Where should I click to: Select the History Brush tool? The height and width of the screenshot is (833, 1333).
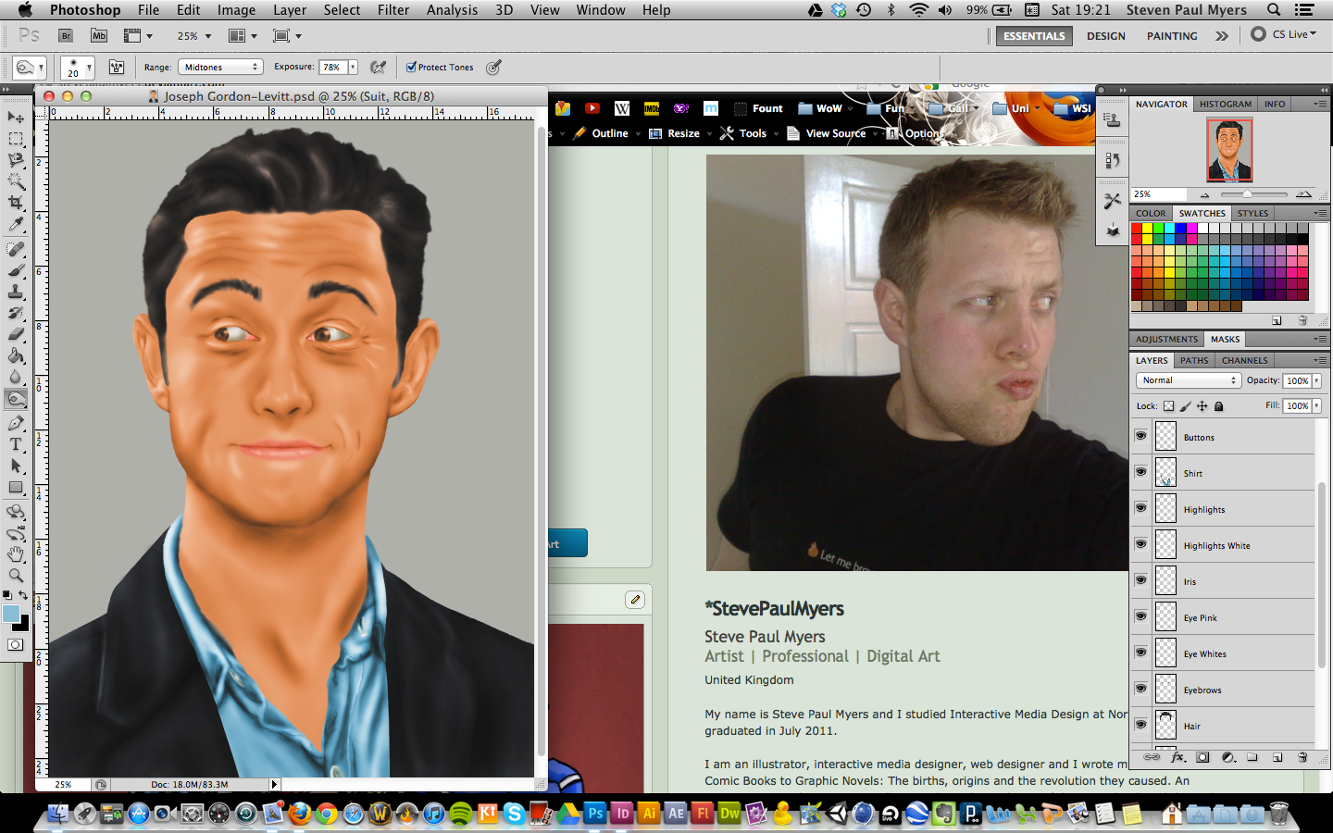coord(16,314)
